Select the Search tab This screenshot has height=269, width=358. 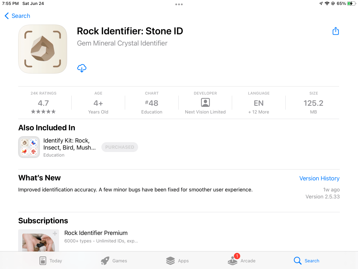307,261
